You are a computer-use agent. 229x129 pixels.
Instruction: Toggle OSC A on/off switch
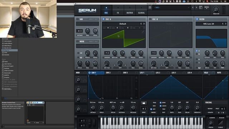(103, 19)
